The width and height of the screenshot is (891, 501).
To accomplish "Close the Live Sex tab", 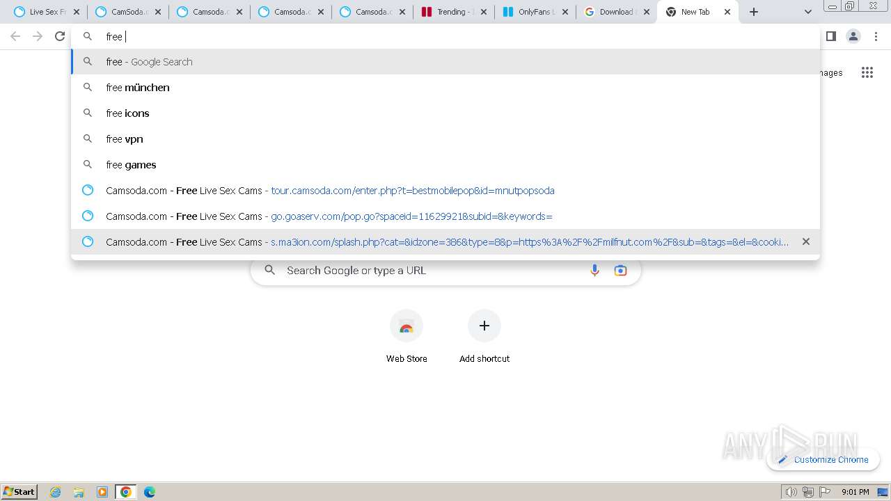I will (77, 12).
